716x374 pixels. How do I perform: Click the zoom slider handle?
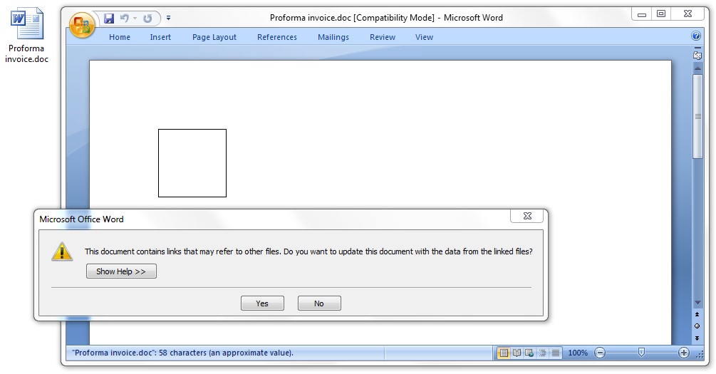pyautogui.click(x=641, y=352)
